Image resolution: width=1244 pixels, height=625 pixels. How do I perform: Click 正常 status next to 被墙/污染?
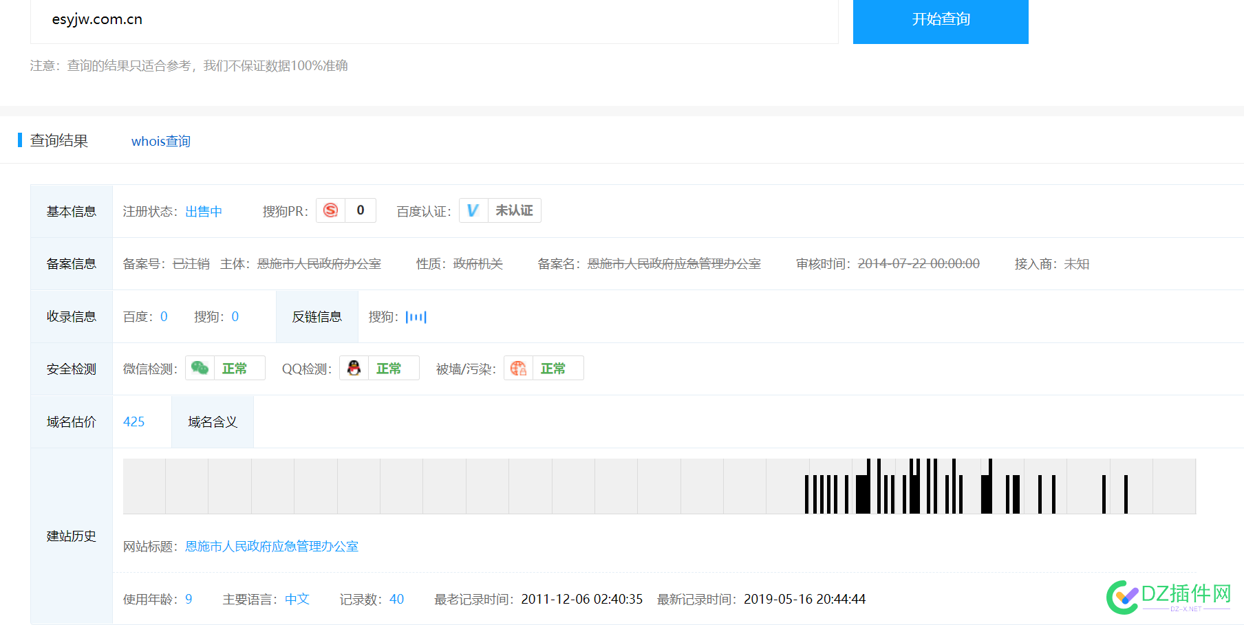tap(553, 369)
